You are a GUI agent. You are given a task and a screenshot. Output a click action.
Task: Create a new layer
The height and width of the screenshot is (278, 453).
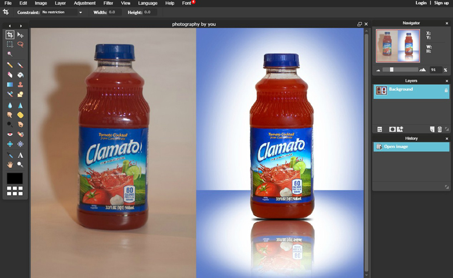tap(432, 130)
